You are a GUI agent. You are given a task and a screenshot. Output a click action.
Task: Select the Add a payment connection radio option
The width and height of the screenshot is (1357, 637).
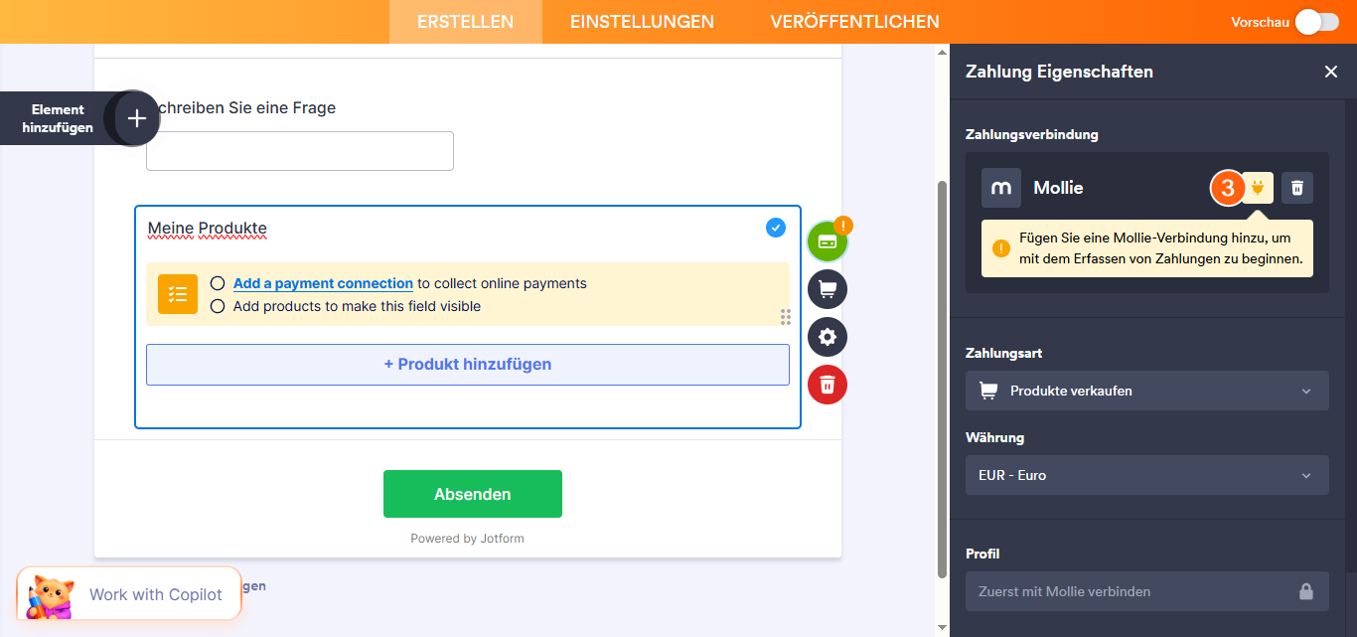pyautogui.click(x=218, y=283)
